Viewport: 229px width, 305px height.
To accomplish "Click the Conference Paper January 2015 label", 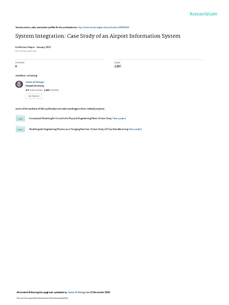I will 33,47.
